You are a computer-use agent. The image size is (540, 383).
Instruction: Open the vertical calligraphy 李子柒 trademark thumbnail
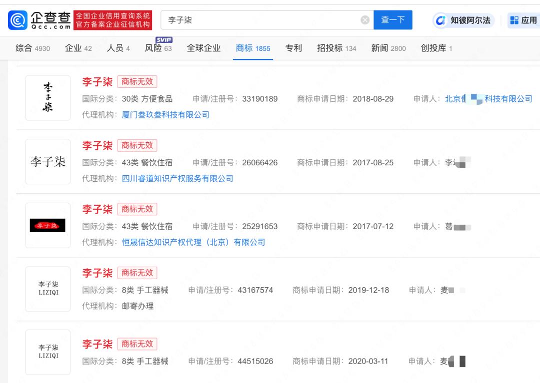point(48,98)
